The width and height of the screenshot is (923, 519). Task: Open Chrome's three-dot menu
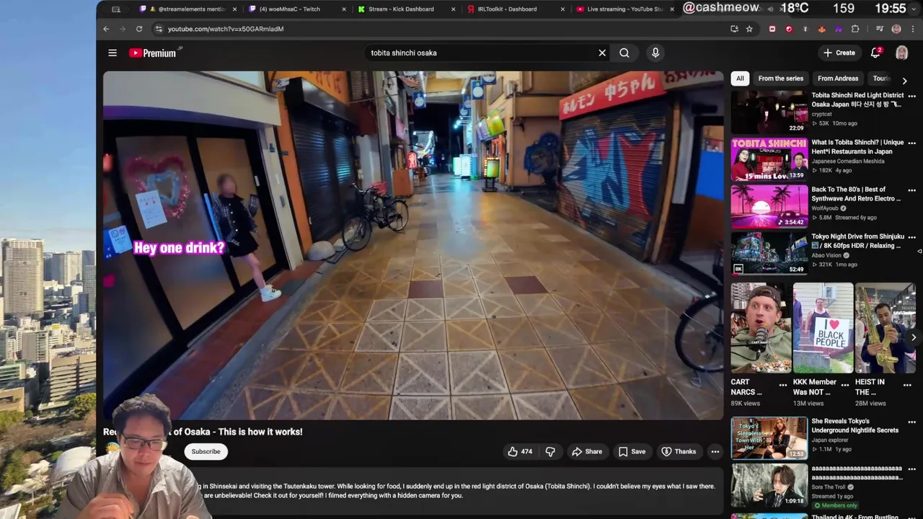912,29
